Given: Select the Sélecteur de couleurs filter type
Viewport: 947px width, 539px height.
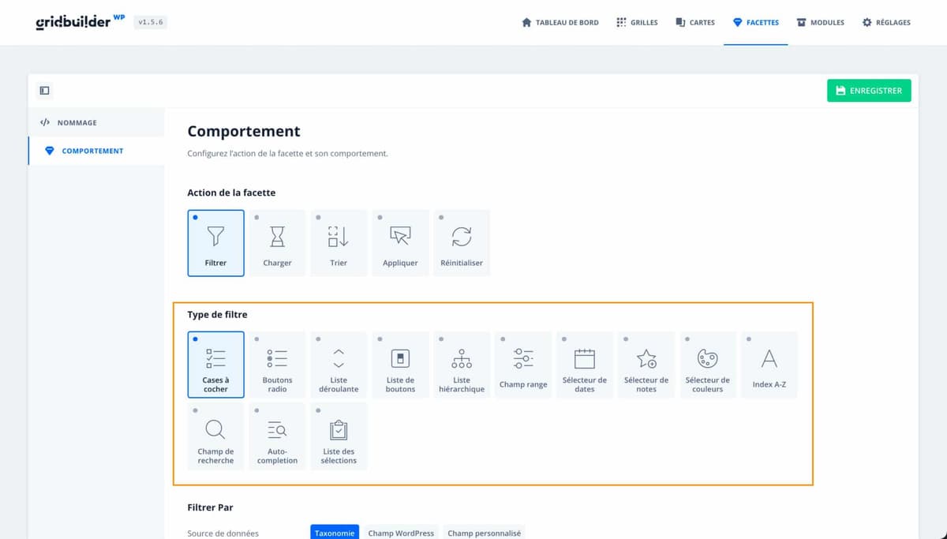Looking at the screenshot, I should point(707,365).
